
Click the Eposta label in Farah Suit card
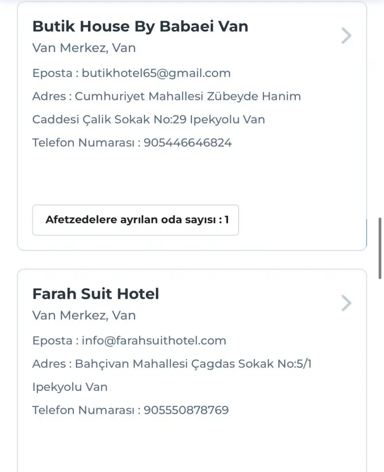(53, 341)
